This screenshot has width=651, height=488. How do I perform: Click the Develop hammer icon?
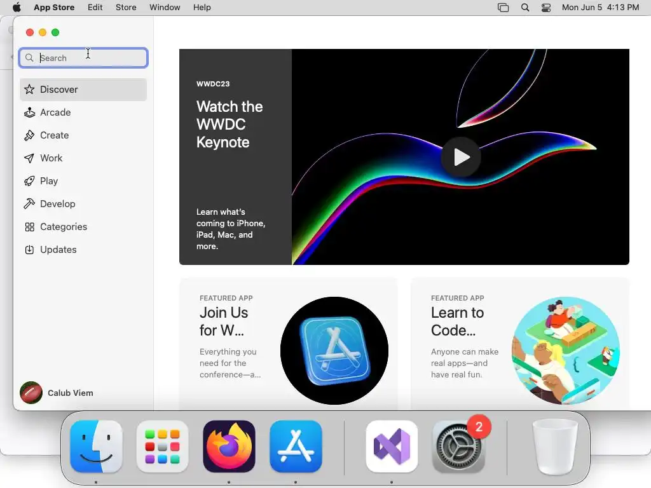(29, 204)
